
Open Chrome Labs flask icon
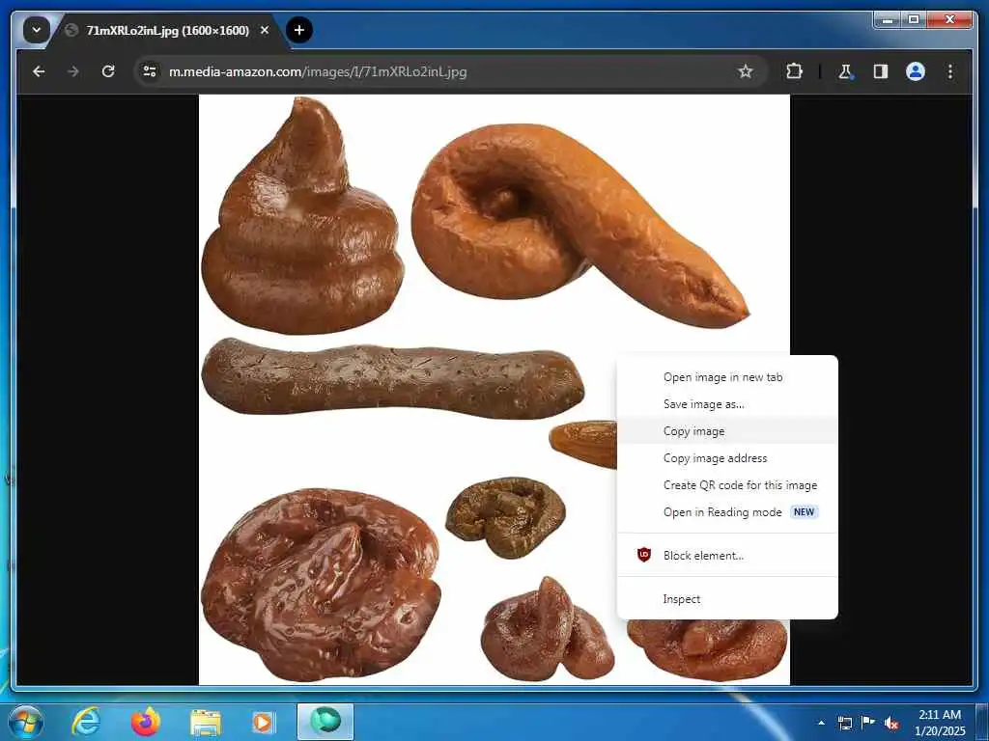pyautogui.click(x=846, y=71)
